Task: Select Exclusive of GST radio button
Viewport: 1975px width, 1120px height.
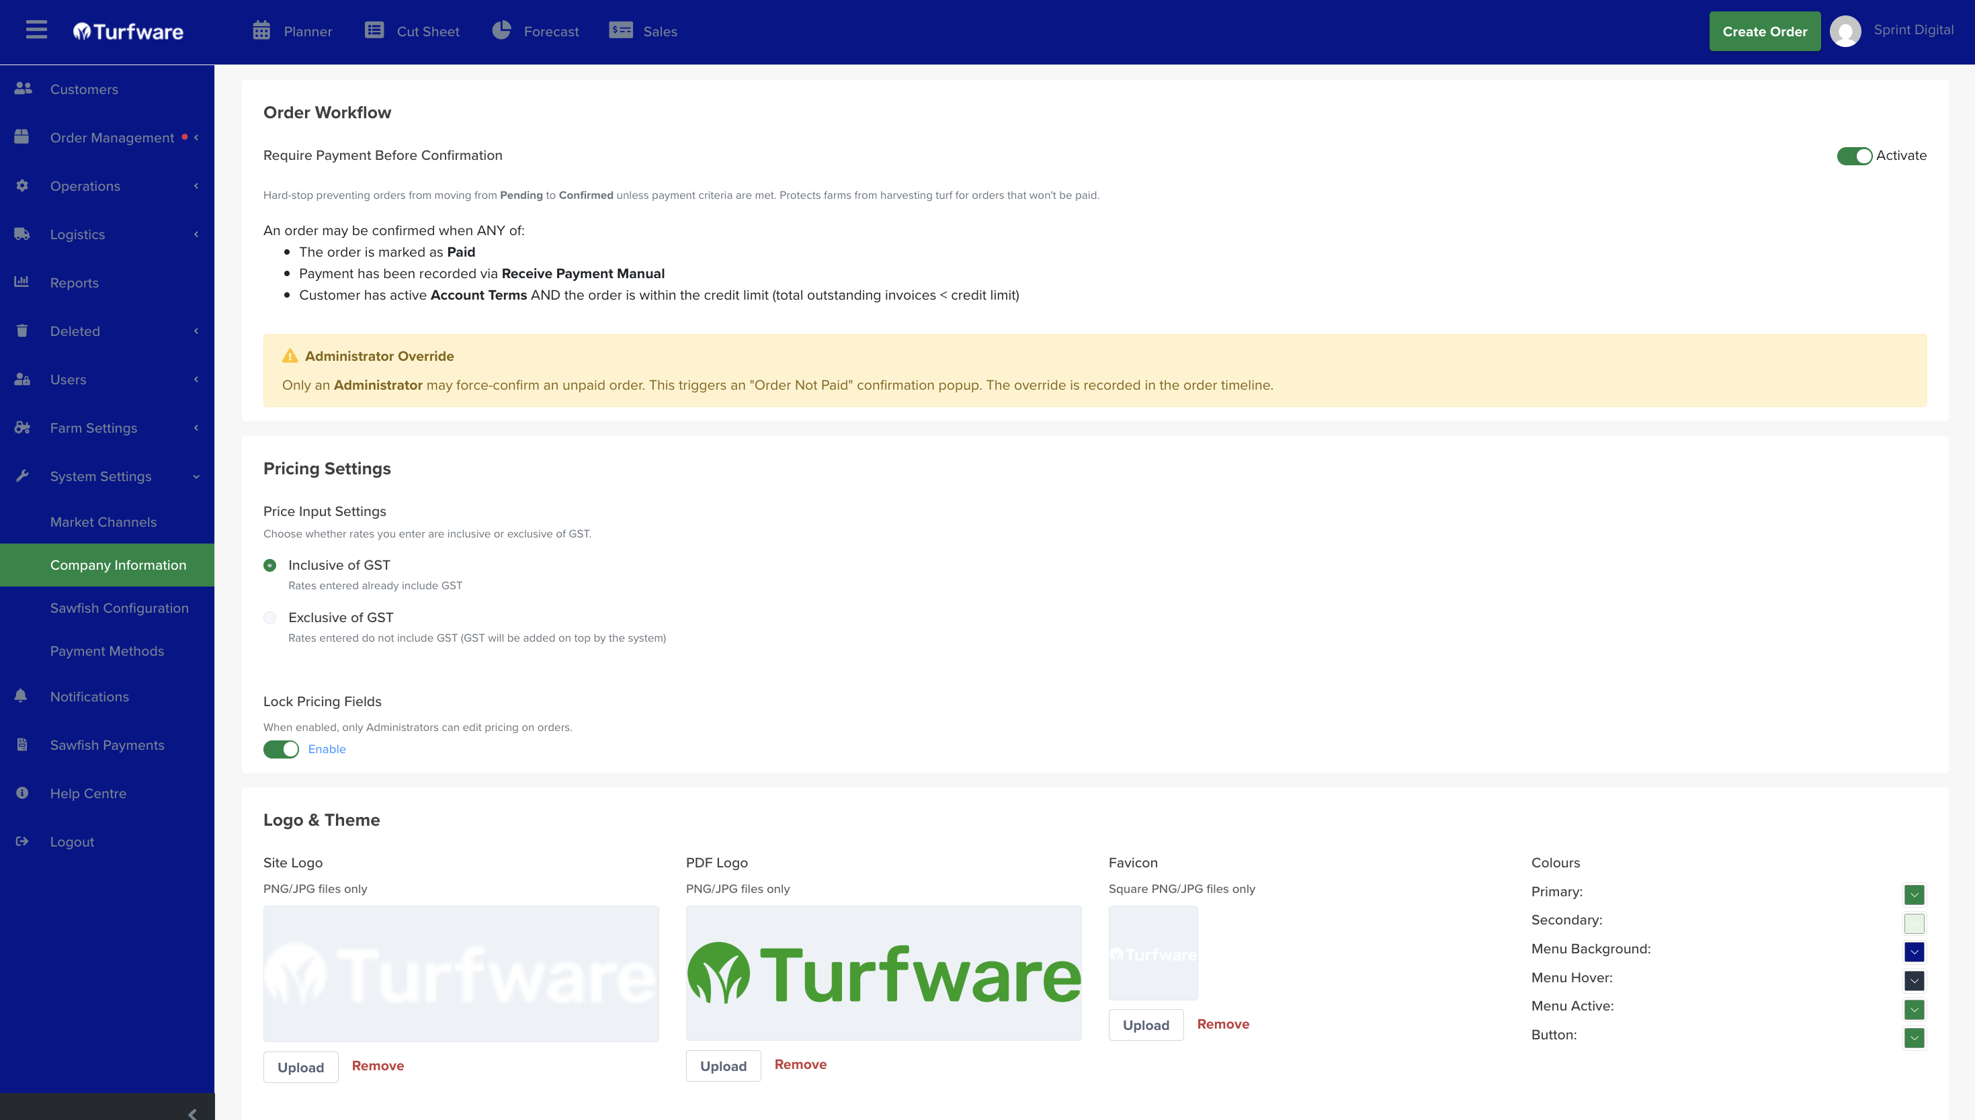Action: coord(269,617)
